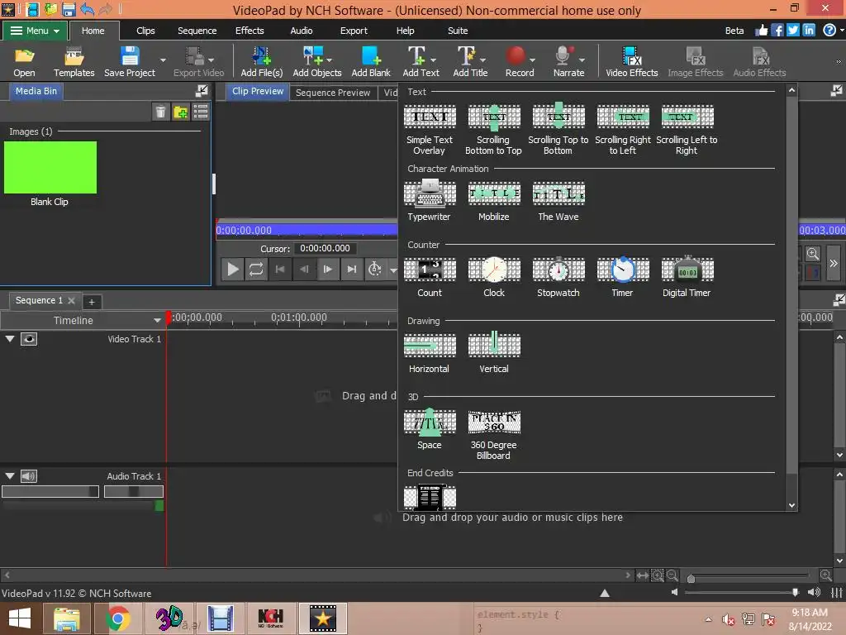Close the Sequence 1 tab
This screenshot has width=846, height=635.
[x=71, y=300]
